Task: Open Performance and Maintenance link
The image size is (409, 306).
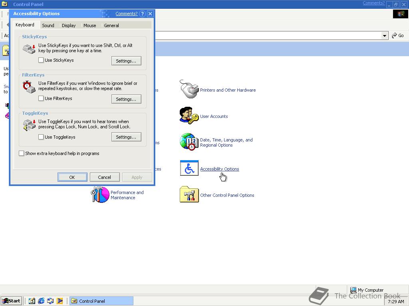Action: [x=127, y=195]
